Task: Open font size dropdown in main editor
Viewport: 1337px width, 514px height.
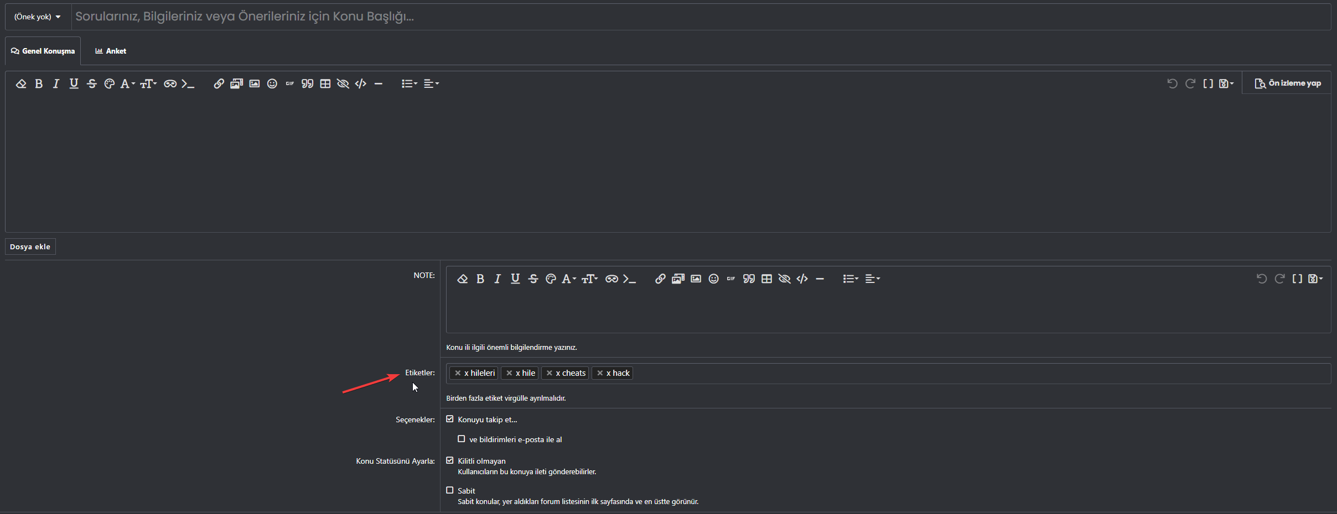Action: coord(148,83)
